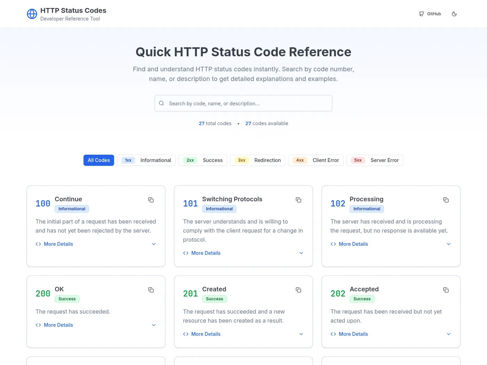Filter by 2xx Success codes
487x365 pixels.
[x=203, y=160]
